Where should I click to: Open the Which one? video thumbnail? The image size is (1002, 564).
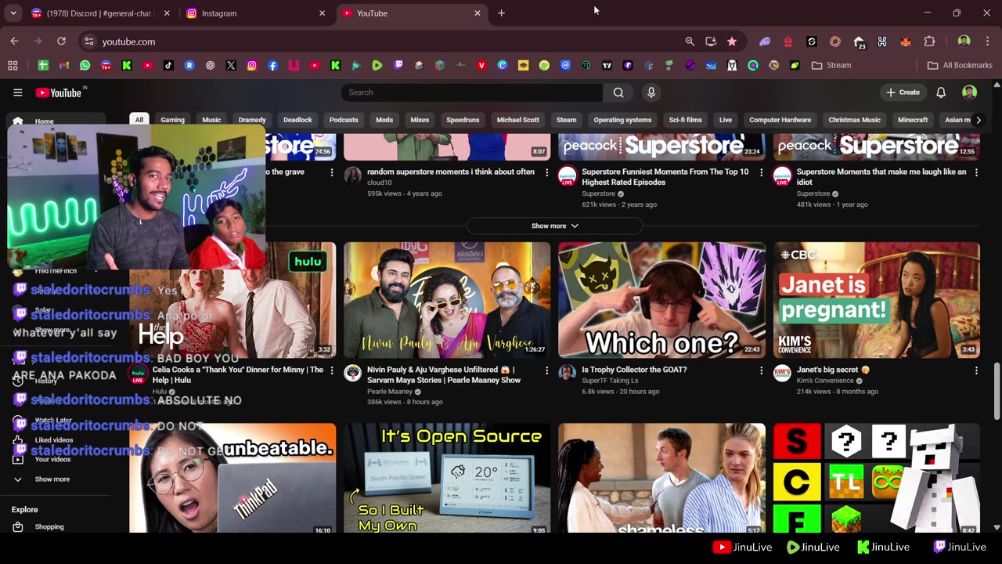(x=661, y=300)
